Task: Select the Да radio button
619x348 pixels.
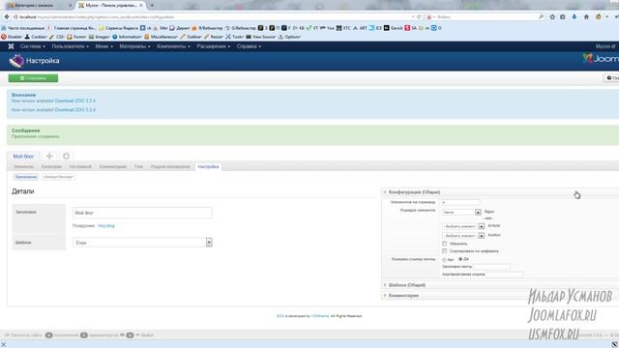Action: point(460,259)
